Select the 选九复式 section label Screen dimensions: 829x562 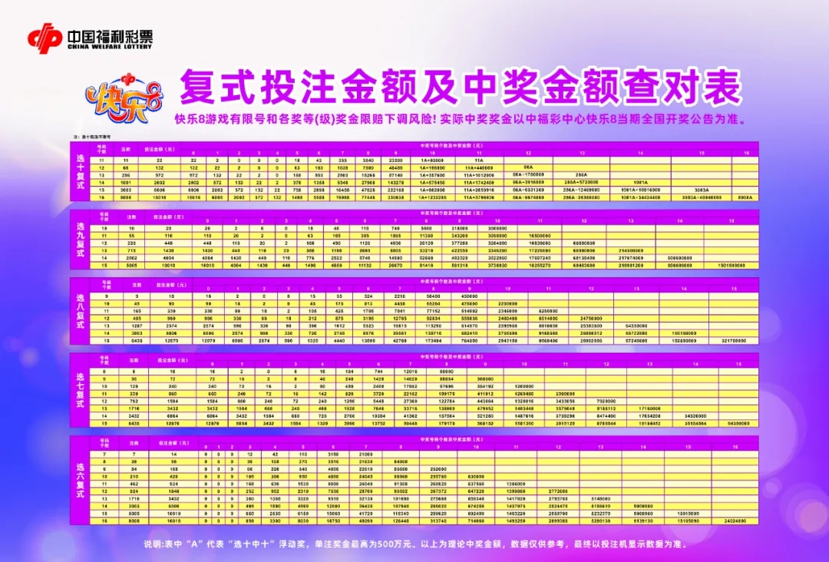pyautogui.click(x=80, y=240)
